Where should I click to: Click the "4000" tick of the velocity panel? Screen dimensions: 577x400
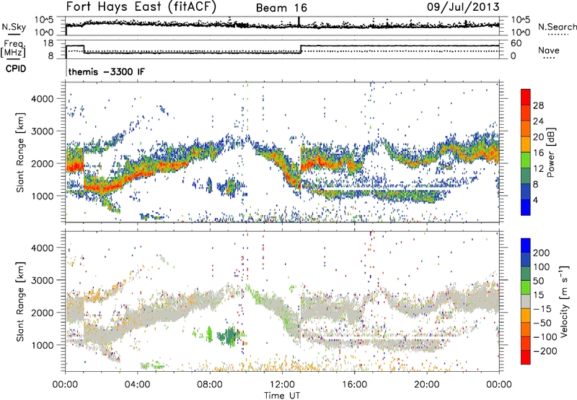(x=42, y=248)
